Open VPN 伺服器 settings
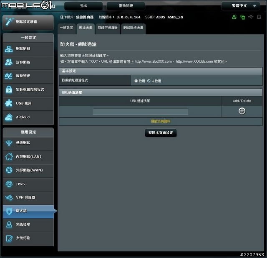The image size is (267, 258). pos(28,197)
